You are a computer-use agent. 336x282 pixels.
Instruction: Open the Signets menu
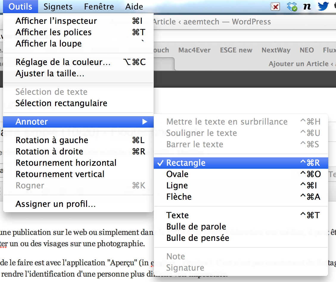58,7
